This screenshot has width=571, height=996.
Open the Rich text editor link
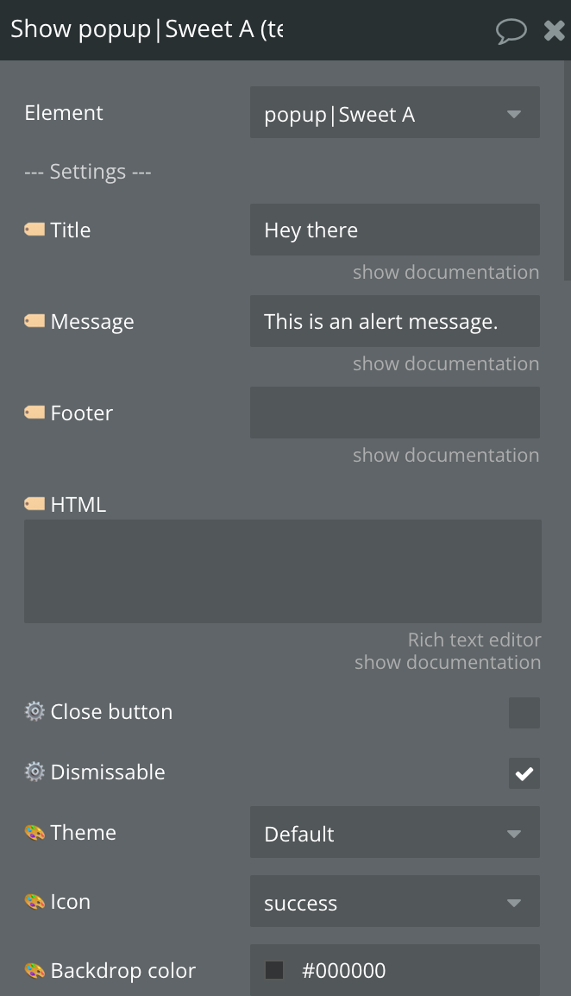[474, 639]
